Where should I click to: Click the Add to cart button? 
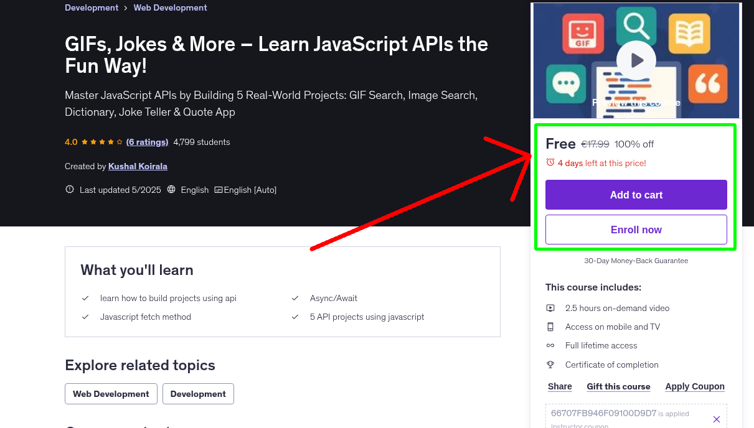[x=636, y=195]
